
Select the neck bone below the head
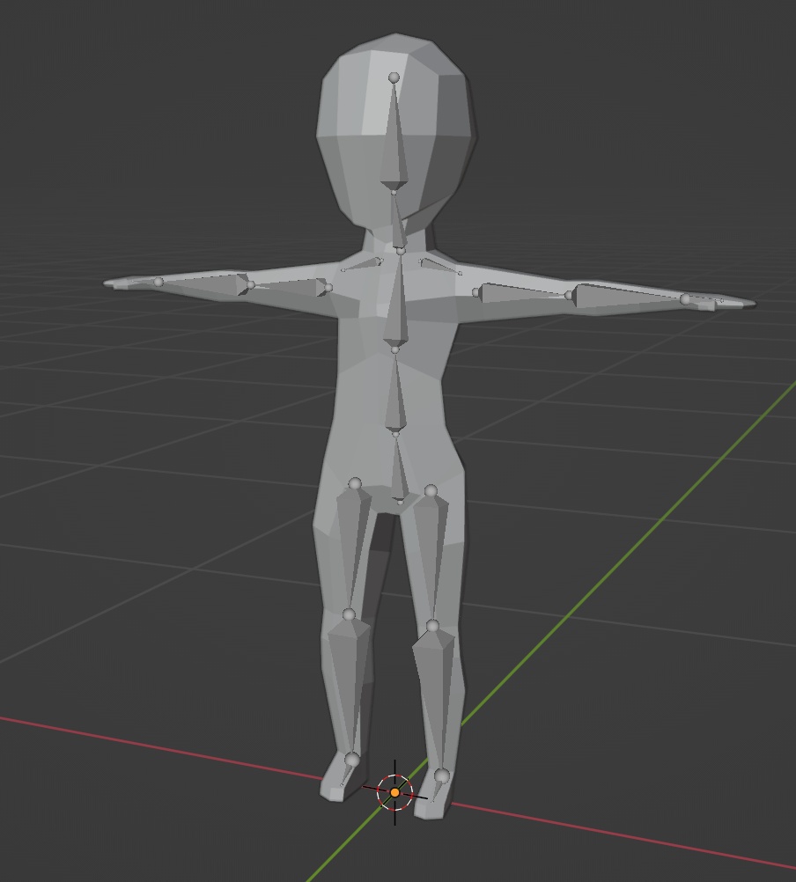coord(398,222)
